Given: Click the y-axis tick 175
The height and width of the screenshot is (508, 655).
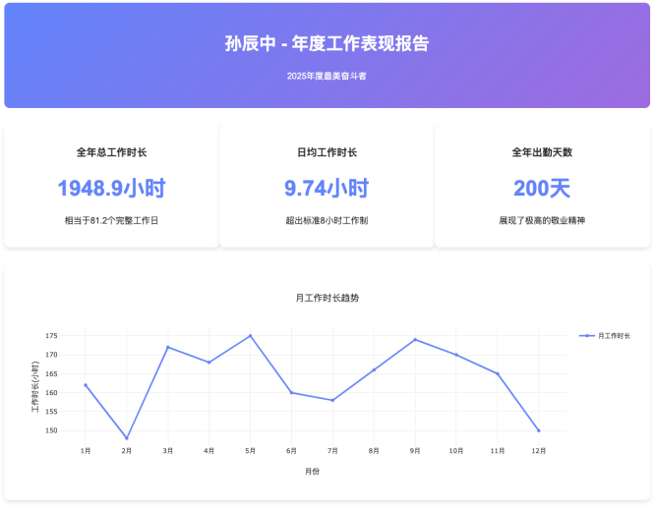Looking at the screenshot, I should (51, 336).
